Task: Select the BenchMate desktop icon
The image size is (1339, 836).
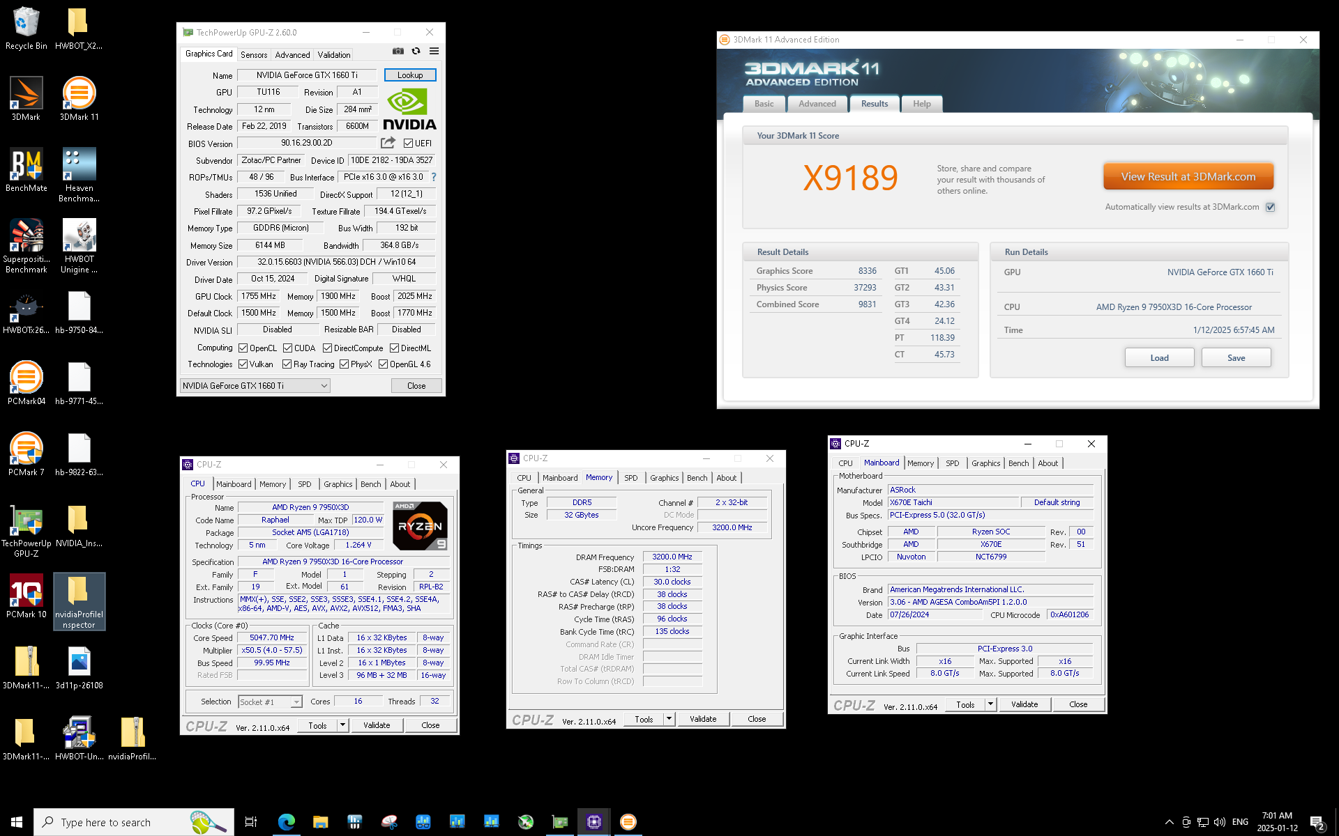Action: pos(26,170)
